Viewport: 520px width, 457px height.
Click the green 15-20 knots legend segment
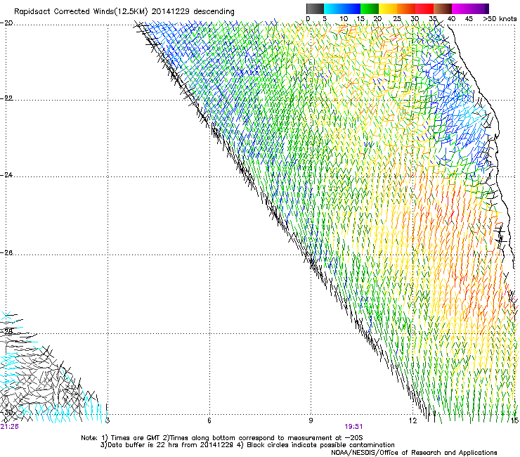pyautogui.click(x=370, y=8)
